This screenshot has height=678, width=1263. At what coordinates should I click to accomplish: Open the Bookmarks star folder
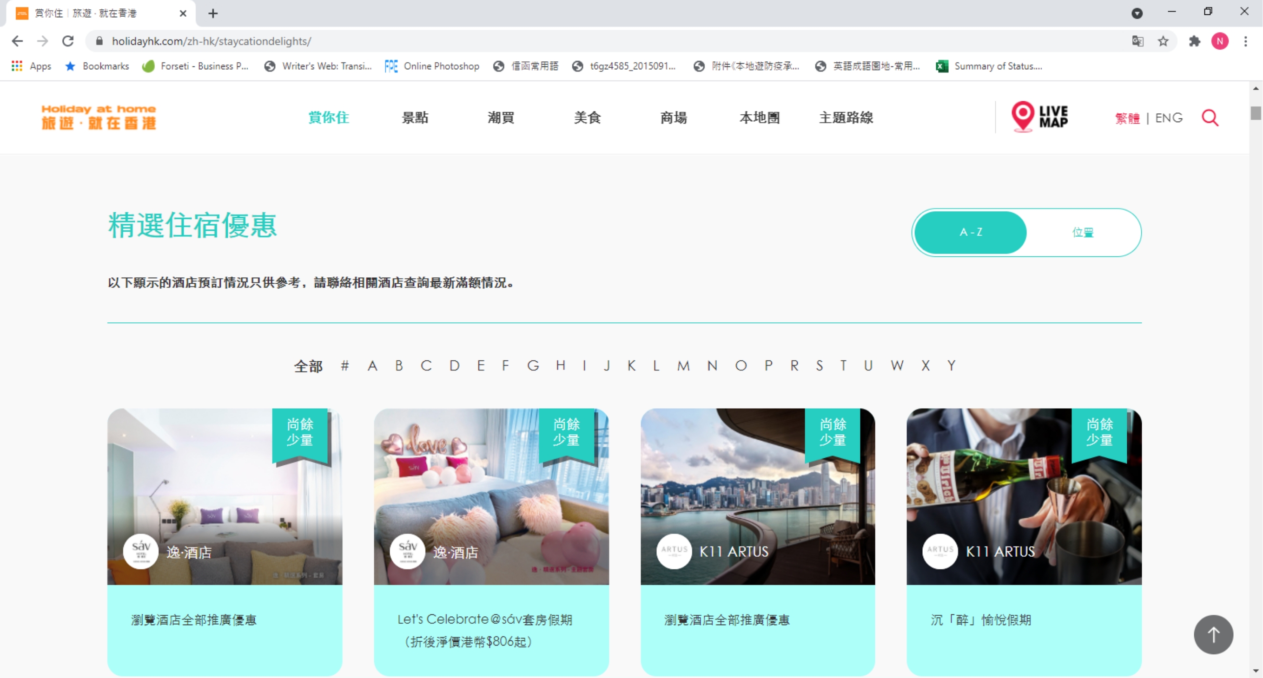[97, 66]
